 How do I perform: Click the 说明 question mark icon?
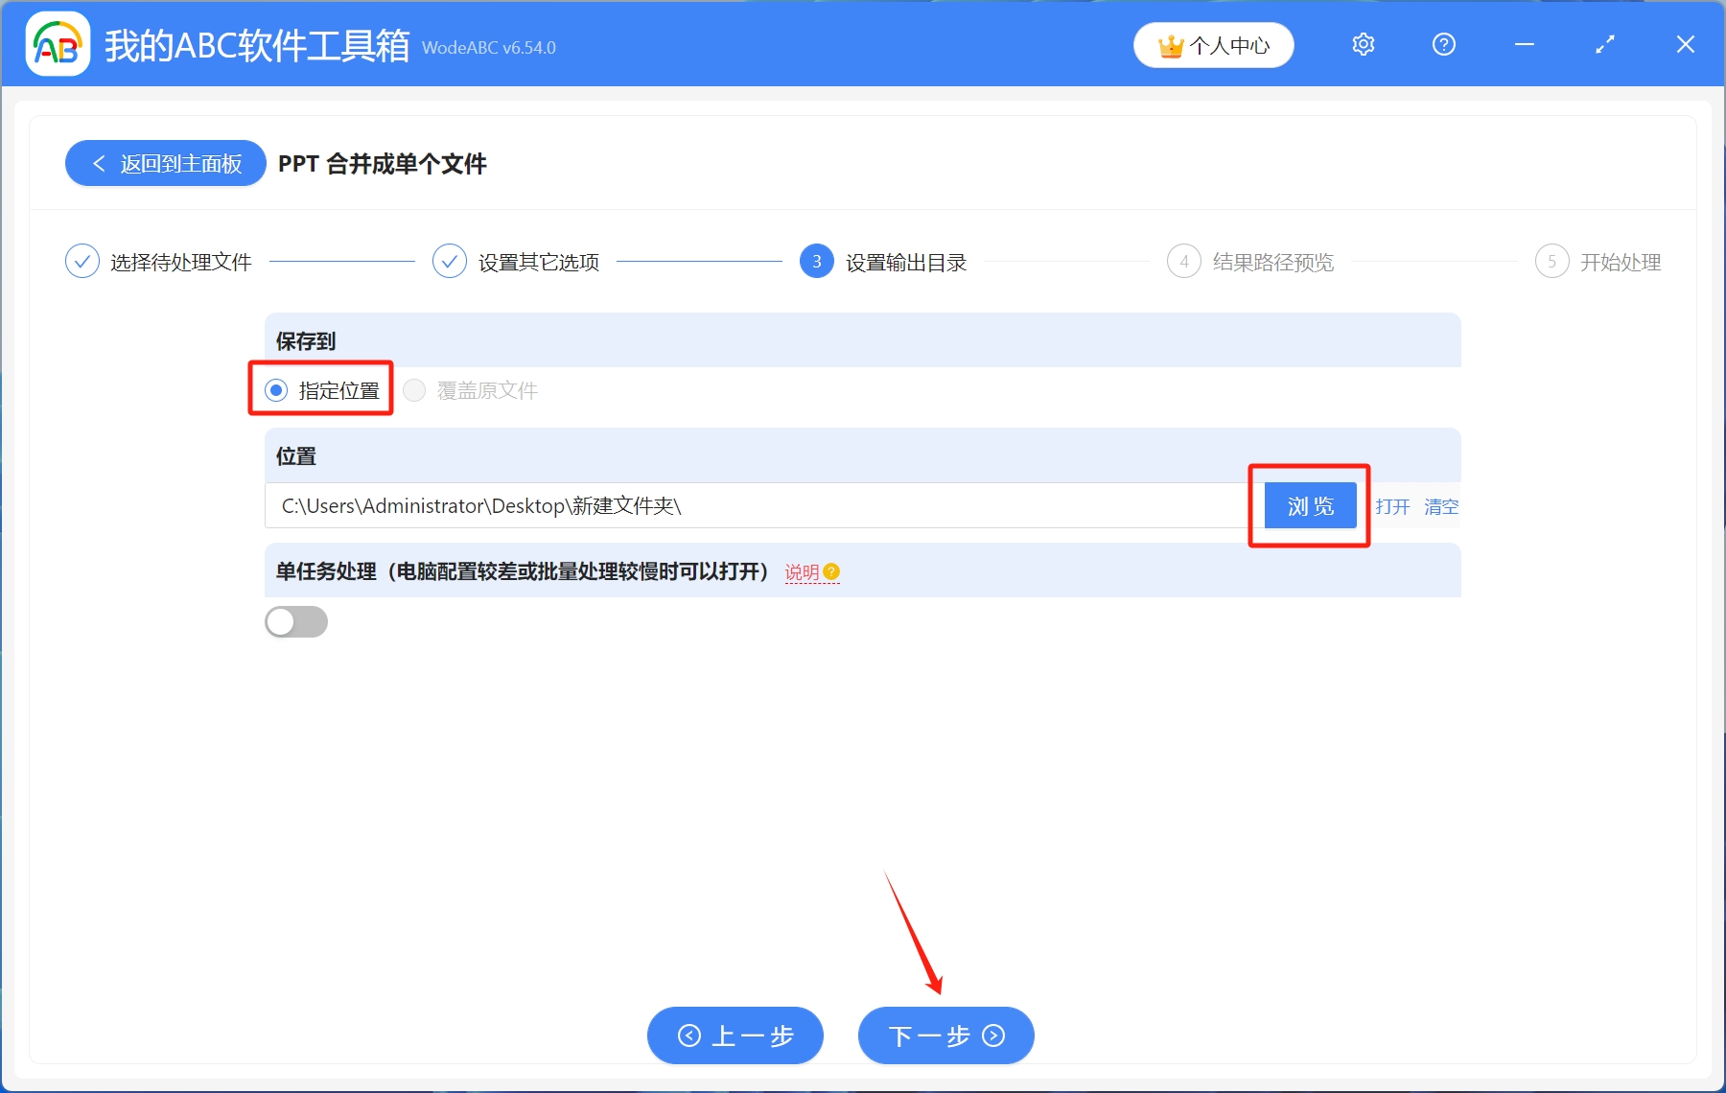click(831, 571)
